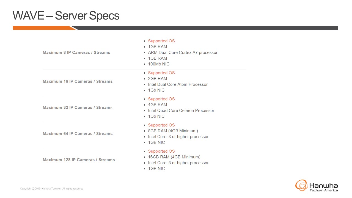This screenshot has height=198, width=352.
Task: Click the 16GB RAM (4GB Minimum) bullet
Action: (174, 157)
